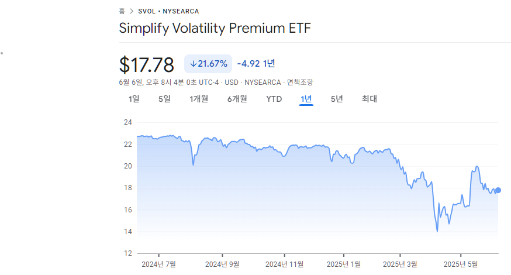The image size is (511, 275).
Task: Click the home breadcrumb link
Action: click(x=122, y=11)
